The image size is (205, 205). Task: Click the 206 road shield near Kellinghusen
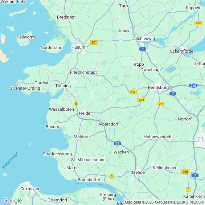[x=185, y=172]
